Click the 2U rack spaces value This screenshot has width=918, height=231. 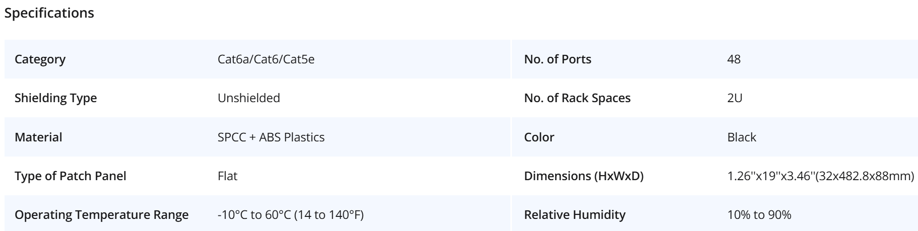pyautogui.click(x=735, y=98)
